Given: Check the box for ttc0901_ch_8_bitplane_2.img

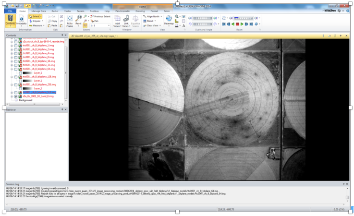Looking at the screenshot, I should (16, 49).
